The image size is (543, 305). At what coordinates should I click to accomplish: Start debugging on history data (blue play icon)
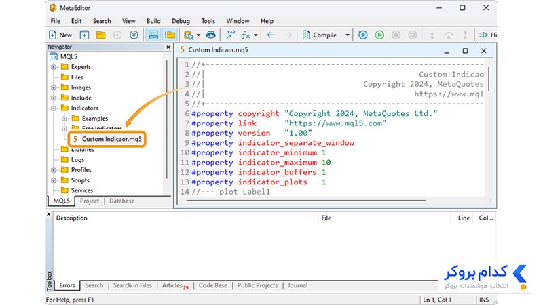pyautogui.click(x=363, y=35)
